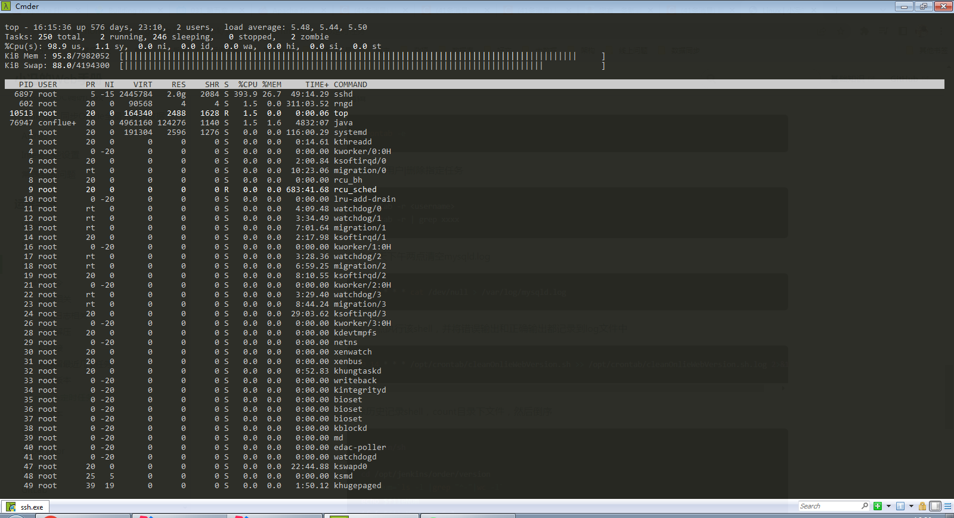The image size is (954, 518).
Task: Click the kthreadd process name
Action: coord(353,142)
